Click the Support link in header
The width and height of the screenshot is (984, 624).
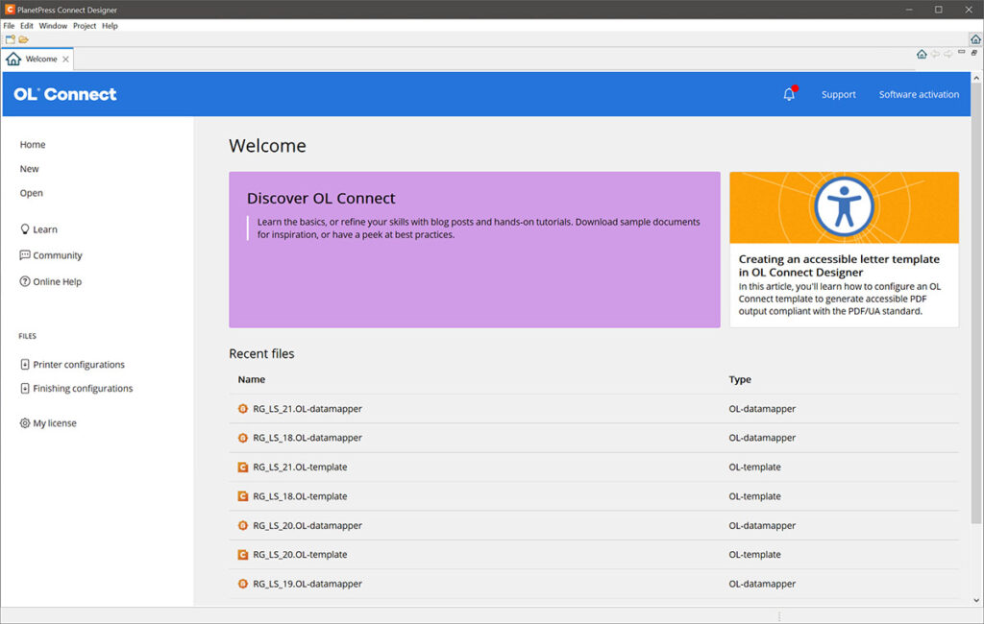click(x=838, y=94)
